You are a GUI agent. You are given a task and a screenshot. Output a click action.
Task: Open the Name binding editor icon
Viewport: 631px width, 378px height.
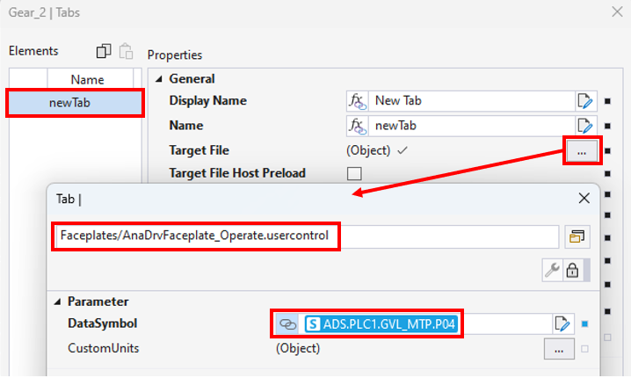[x=585, y=126]
